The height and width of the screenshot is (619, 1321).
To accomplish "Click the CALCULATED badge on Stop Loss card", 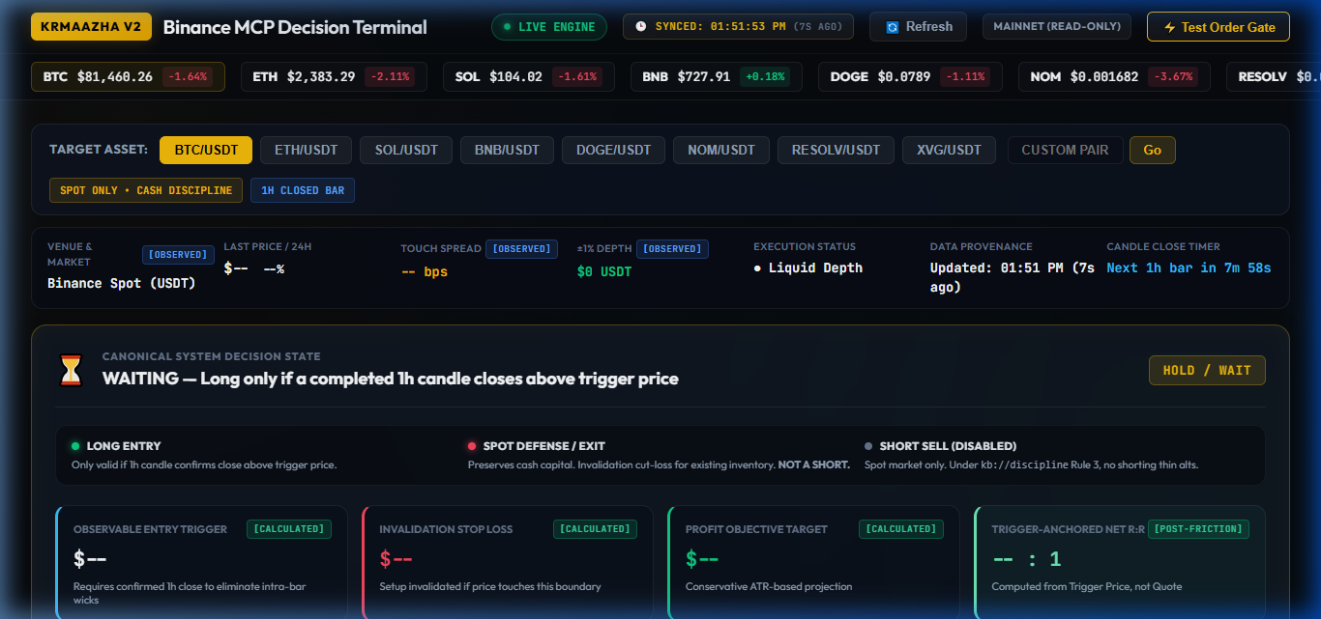I will [596, 529].
